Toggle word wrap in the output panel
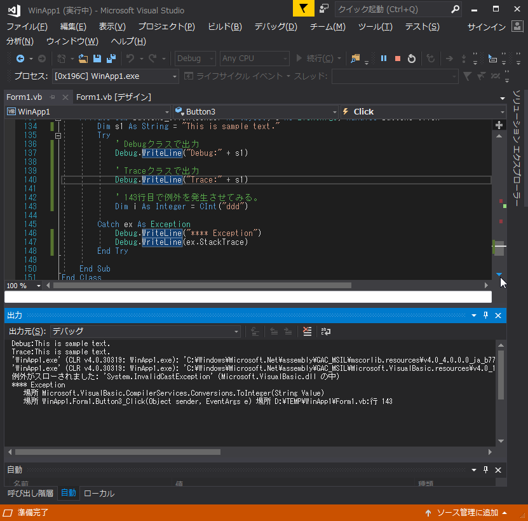Image resolution: width=528 pixels, height=521 pixels. pos(326,331)
